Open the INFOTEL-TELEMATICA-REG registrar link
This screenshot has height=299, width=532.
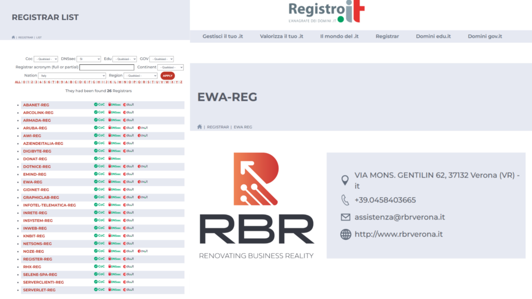click(49, 205)
